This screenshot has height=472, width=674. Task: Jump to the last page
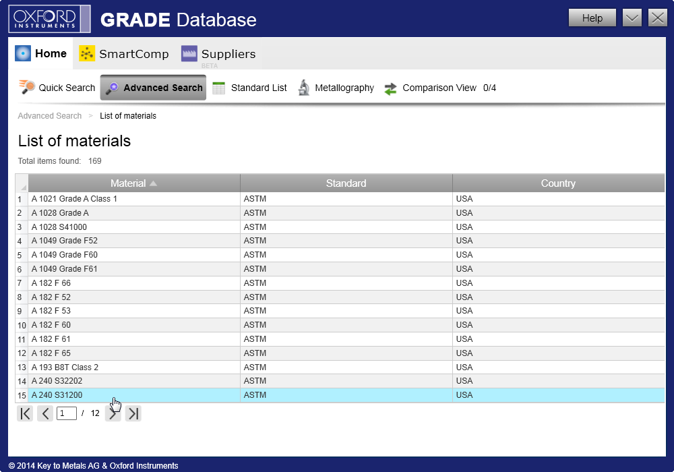133,413
